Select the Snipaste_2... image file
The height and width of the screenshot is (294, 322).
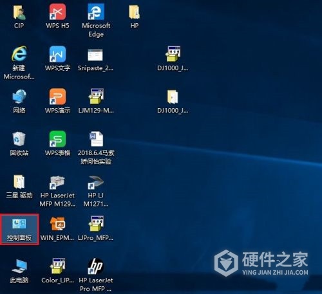[95, 55]
